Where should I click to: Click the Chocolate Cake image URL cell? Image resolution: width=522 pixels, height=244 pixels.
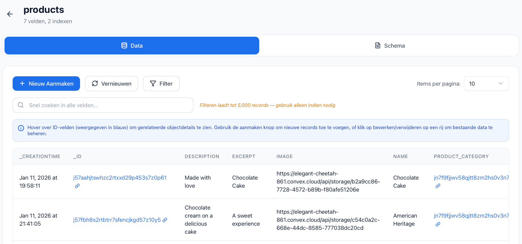(328, 182)
